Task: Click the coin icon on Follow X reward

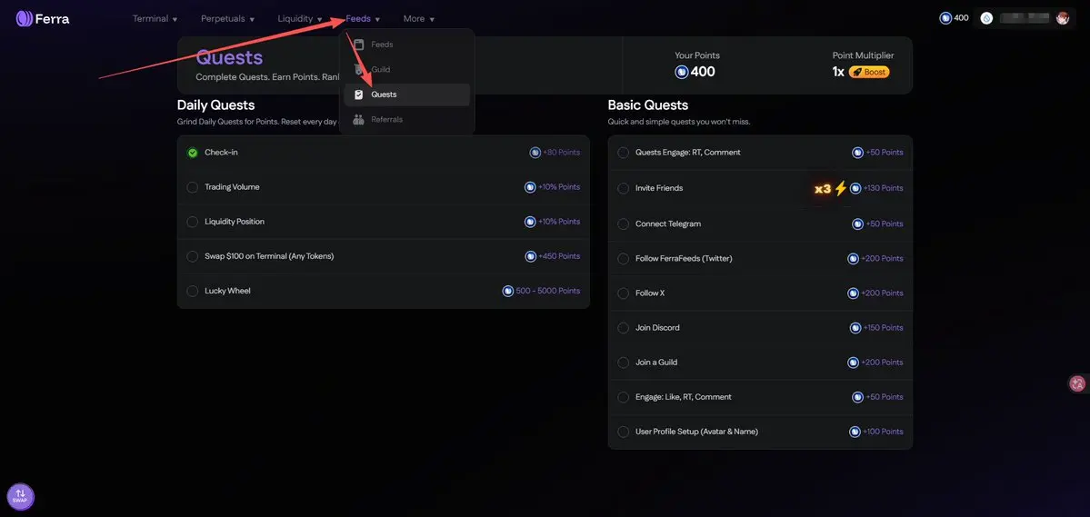Action: pyautogui.click(x=853, y=293)
